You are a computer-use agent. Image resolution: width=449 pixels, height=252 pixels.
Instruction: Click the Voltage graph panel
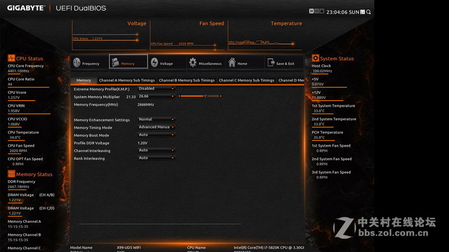tap(109, 35)
